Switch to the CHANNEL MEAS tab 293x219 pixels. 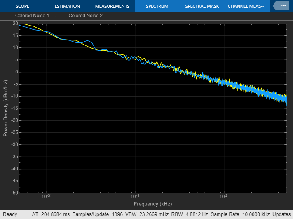[x=247, y=6]
